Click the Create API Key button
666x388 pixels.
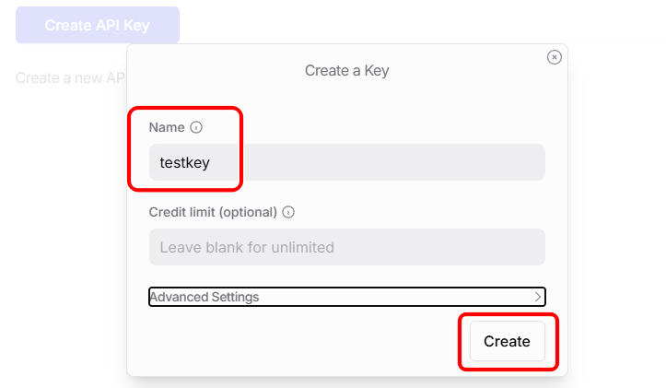[x=98, y=25]
